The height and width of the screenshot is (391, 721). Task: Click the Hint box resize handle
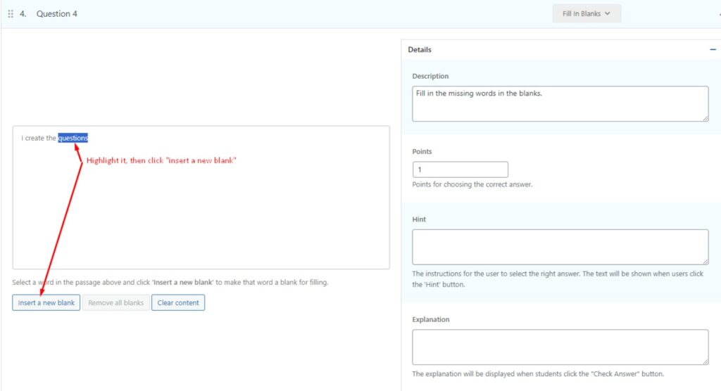pos(705,261)
